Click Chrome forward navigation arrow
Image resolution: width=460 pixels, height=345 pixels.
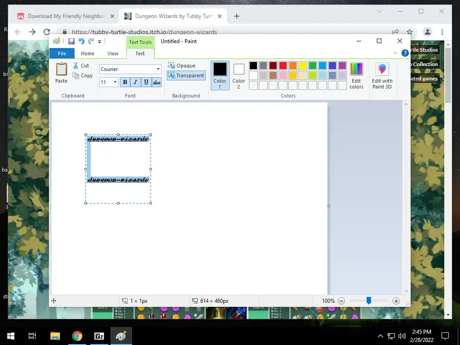pos(32,32)
